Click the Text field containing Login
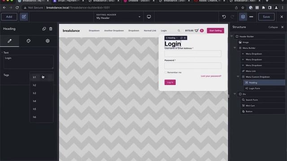The width and height of the screenshot is (287, 161). [x=29, y=62]
